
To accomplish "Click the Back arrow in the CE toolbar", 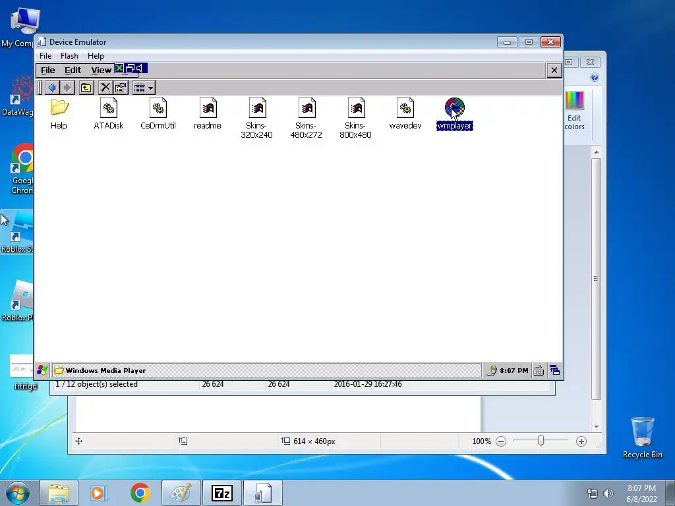I will [x=52, y=88].
